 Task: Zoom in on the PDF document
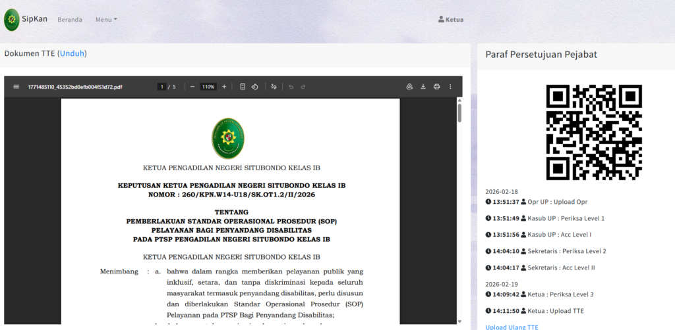[x=224, y=87]
